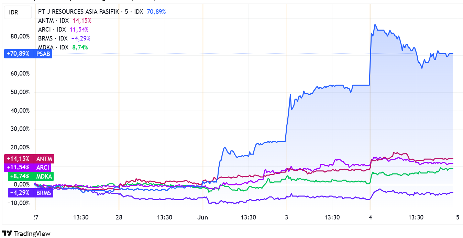Viewport: 463px width, 238px height.
Task: Click the green MDKA axis label
Action: (x=44, y=177)
